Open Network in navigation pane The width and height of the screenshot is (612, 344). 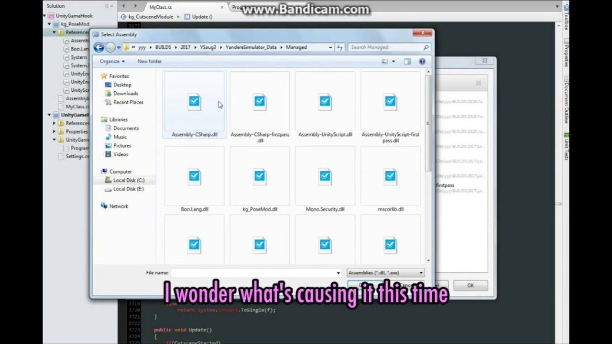118,206
